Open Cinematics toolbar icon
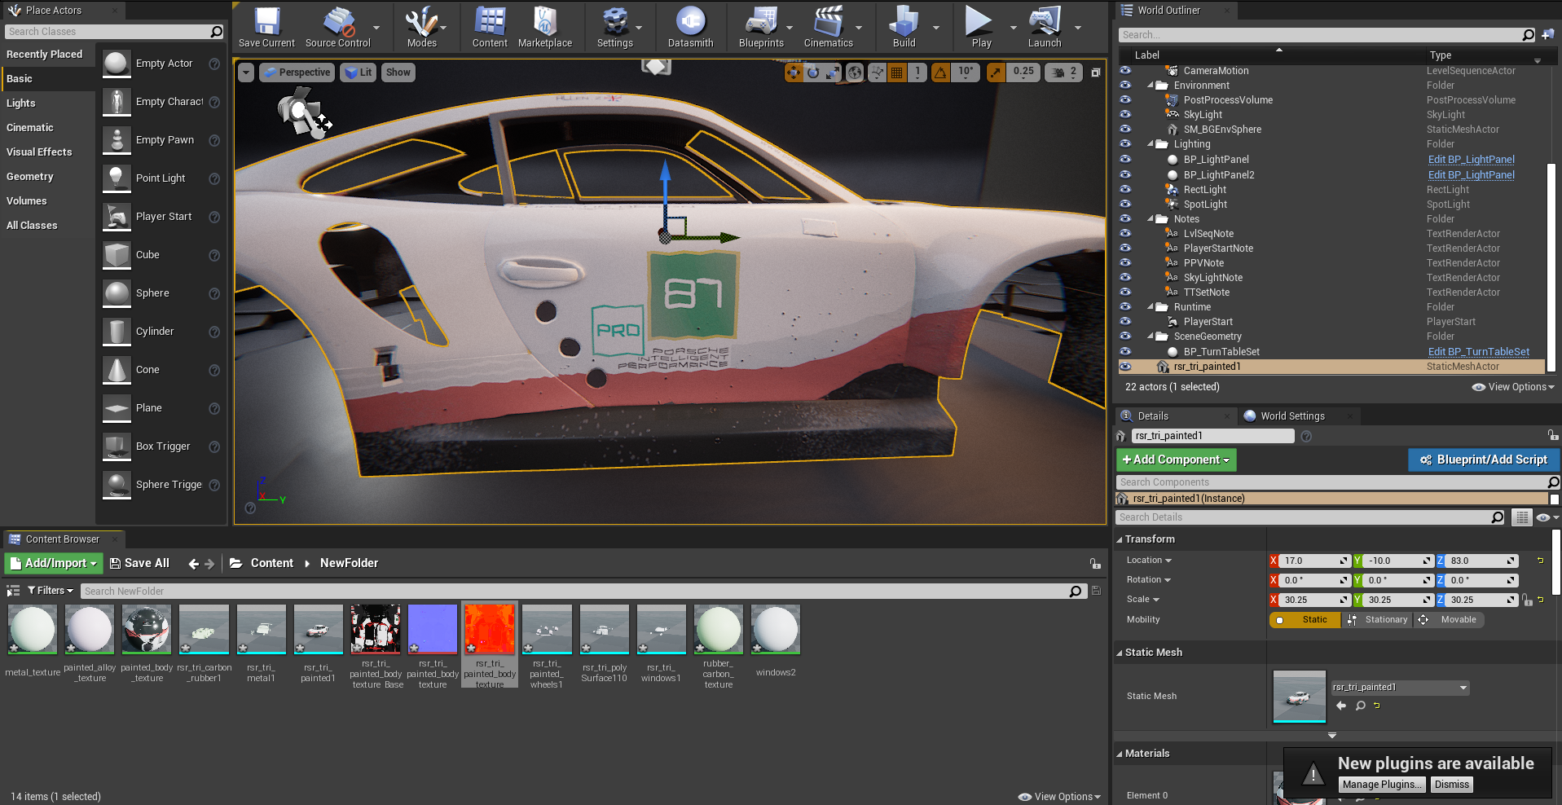 pyautogui.click(x=828, y=27)
